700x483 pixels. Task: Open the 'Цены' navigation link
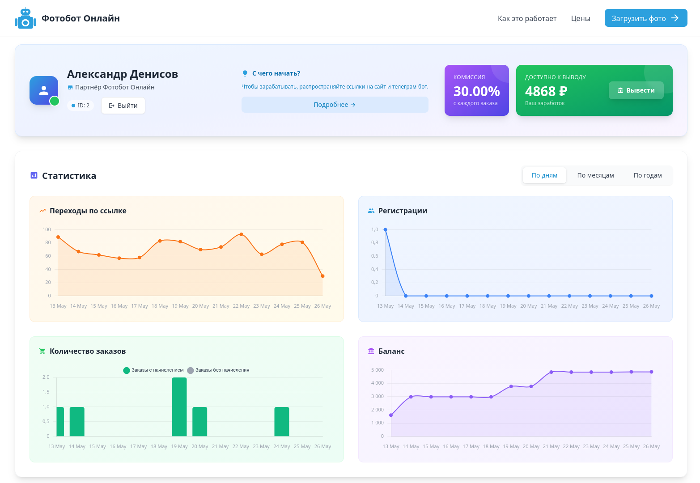point(581,18)
